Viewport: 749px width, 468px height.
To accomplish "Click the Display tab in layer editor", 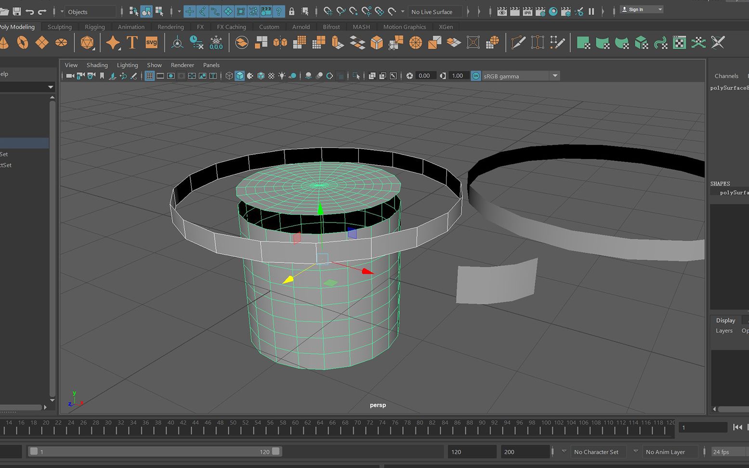I will point(725,320).
